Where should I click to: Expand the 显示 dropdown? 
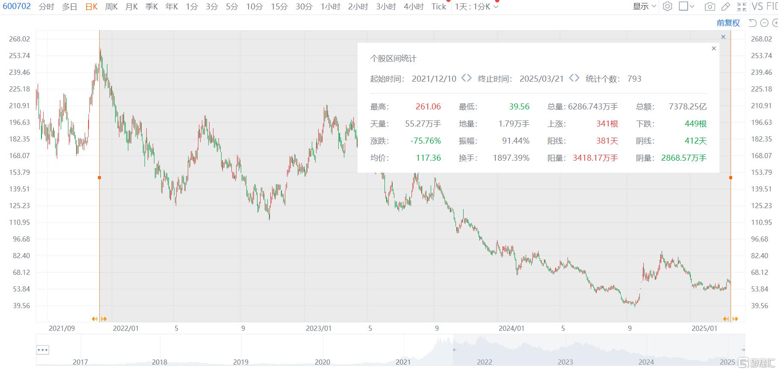click(x=644, y=6)
